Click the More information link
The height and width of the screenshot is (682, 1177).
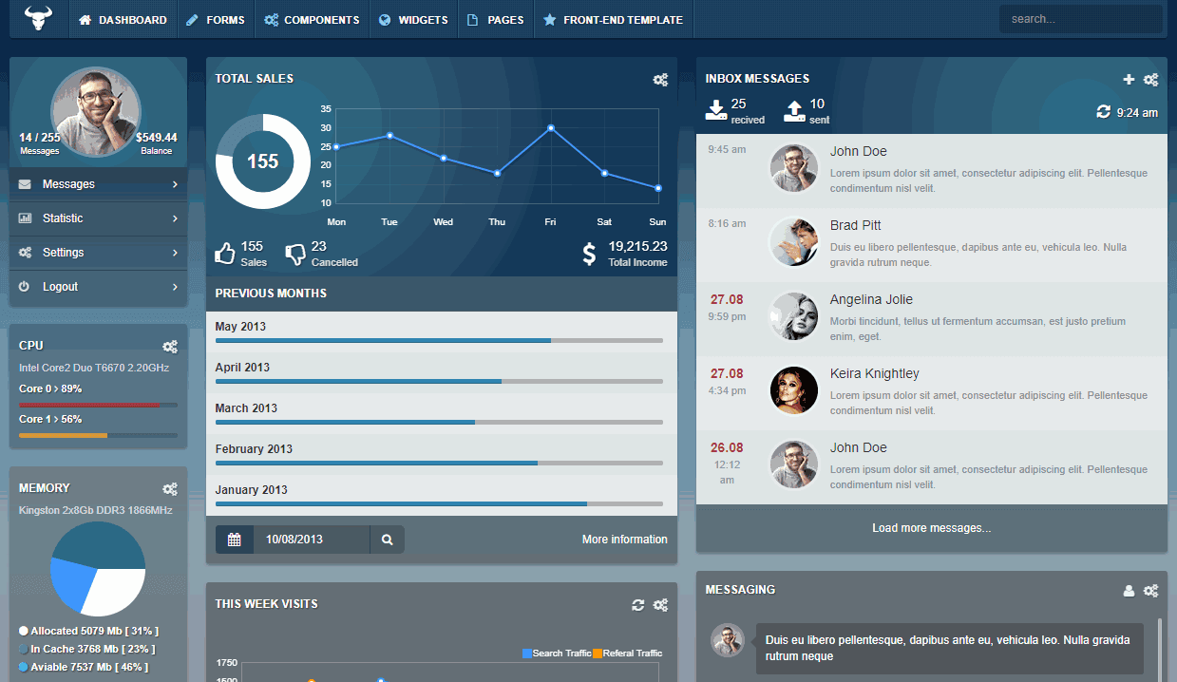(x=625, y=540)
